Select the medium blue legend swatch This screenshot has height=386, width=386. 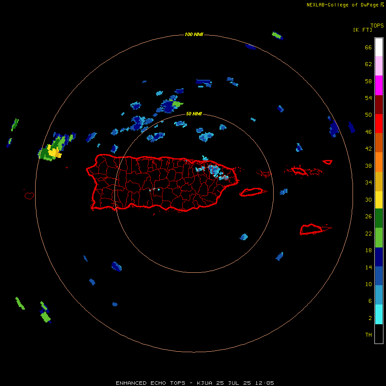tap(379, 276)
